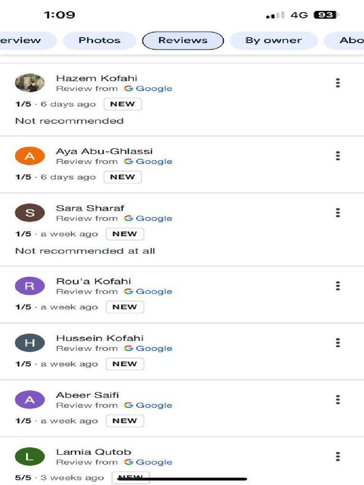Open more options for Hussein Kofahi's review
The width and height of the screenshot is (364, 485).
click(337, 342)
